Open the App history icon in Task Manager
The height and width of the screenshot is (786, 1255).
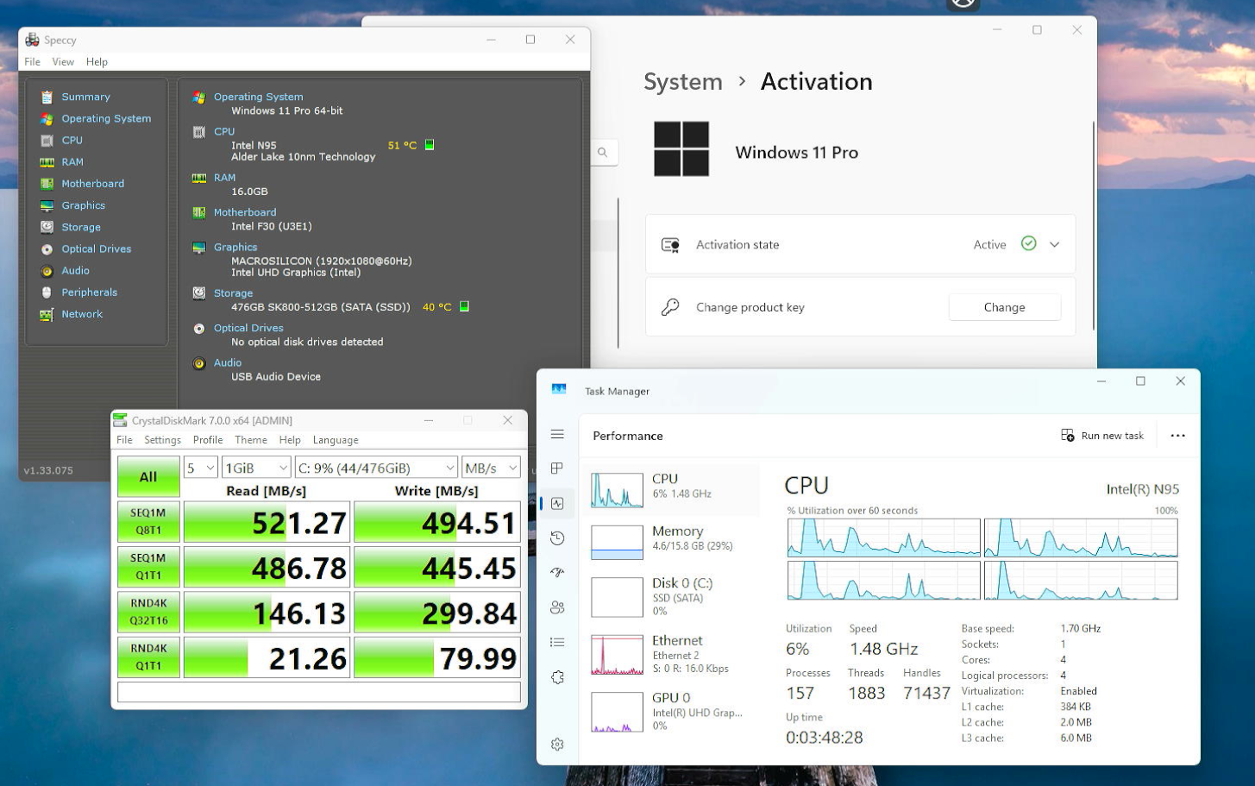pyautogui.click(x=557, y=538)
